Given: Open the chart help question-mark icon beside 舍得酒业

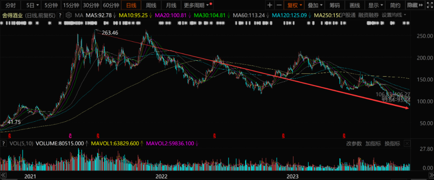Looking at the screenshot, I should click(x=61, y=15).
